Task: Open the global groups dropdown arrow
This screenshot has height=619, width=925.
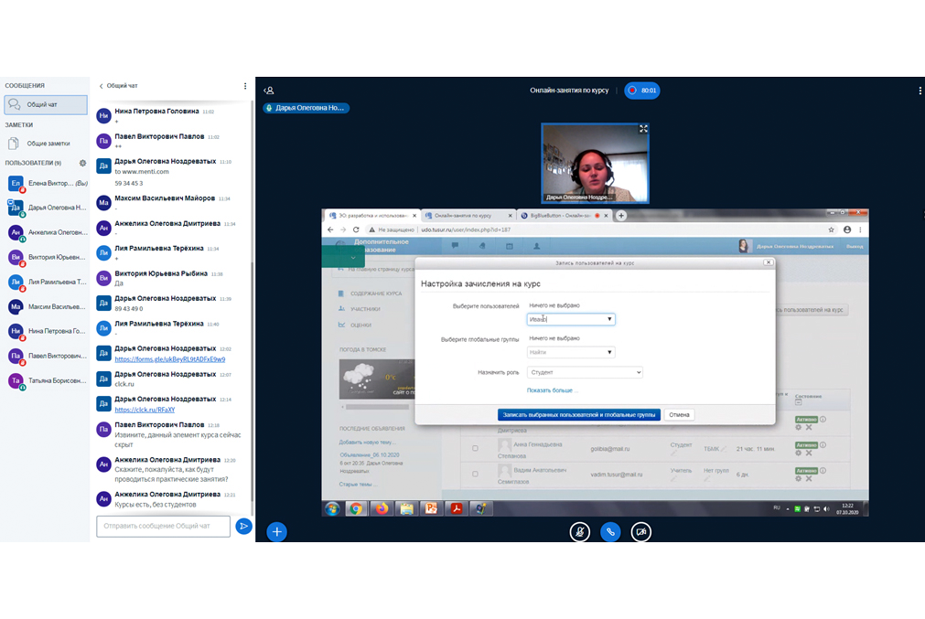Action: pyautogui.click(x=609, y=352)
